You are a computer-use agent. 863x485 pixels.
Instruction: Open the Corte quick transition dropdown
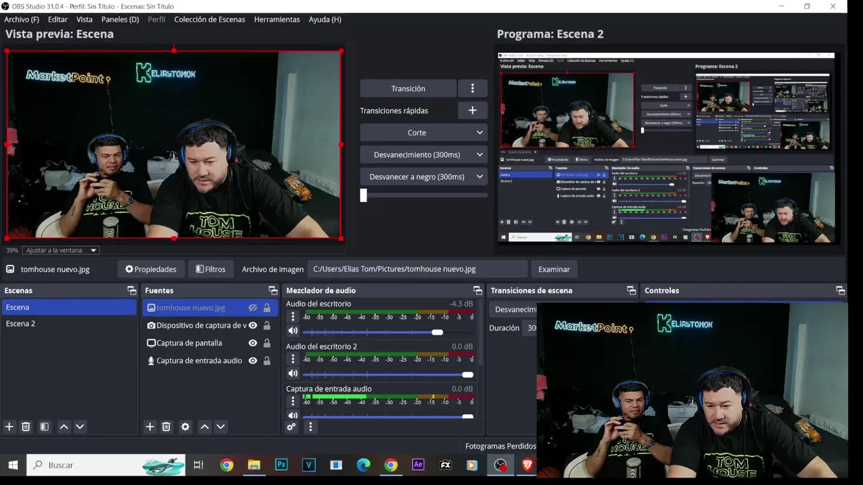click(x=423, y=133)
